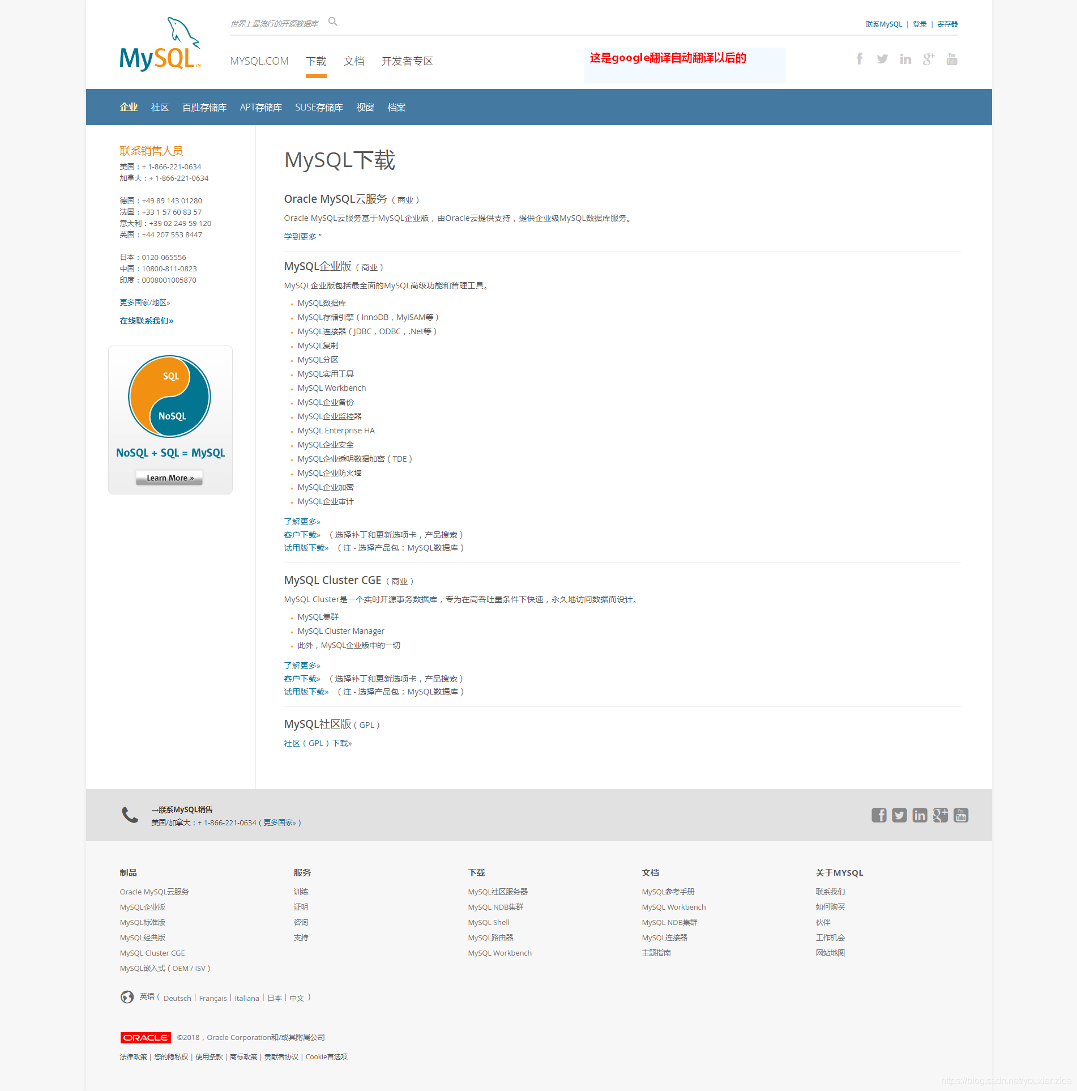Click footer Twitter icon
The height and width of the screenshot is (1091, 1077).
[899, 815]
